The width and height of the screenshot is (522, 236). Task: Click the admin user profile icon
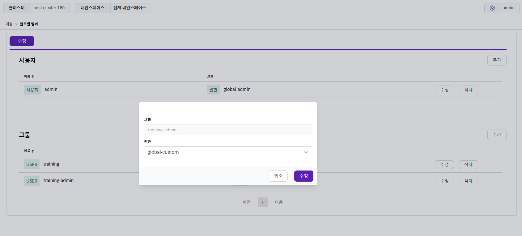coord(492,8)
